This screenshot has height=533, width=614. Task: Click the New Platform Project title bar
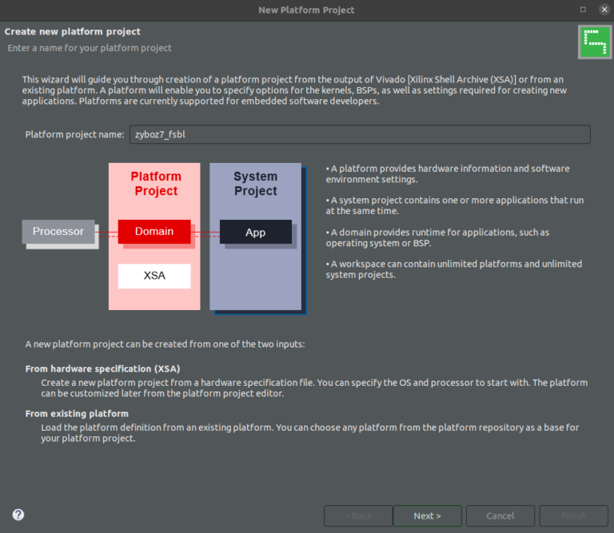click(x=306, y=10)
